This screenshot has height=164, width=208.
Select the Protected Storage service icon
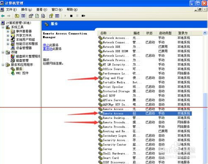pyautogui.click(x=100, y=91)
